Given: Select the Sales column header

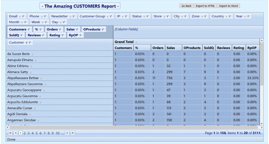Looking at the screenshot, I should [173, 48].
